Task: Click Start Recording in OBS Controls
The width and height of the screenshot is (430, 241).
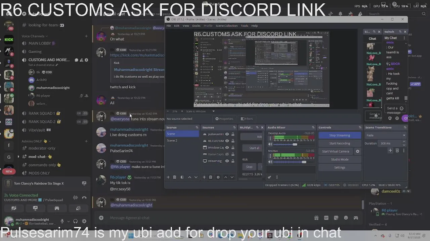Action: click(340, 143)
